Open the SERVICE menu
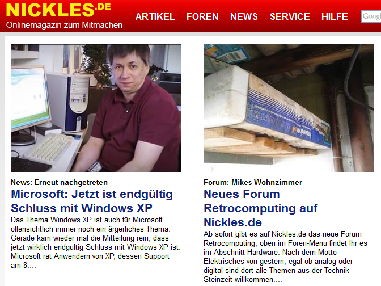The width and height of the screenshot is (381, 286). [290, 16]
